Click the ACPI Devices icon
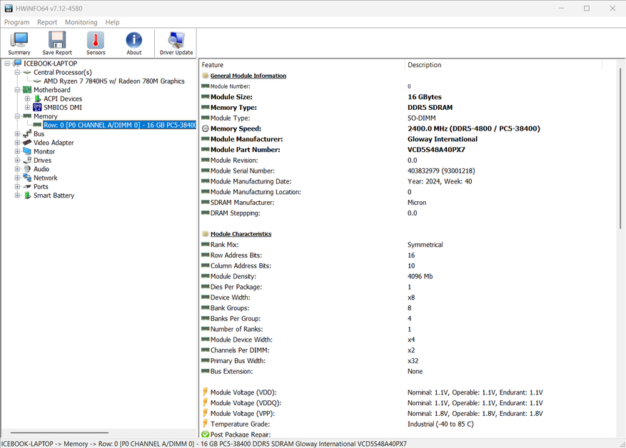Screen dimensions: 626x448 tap(38, 98)
